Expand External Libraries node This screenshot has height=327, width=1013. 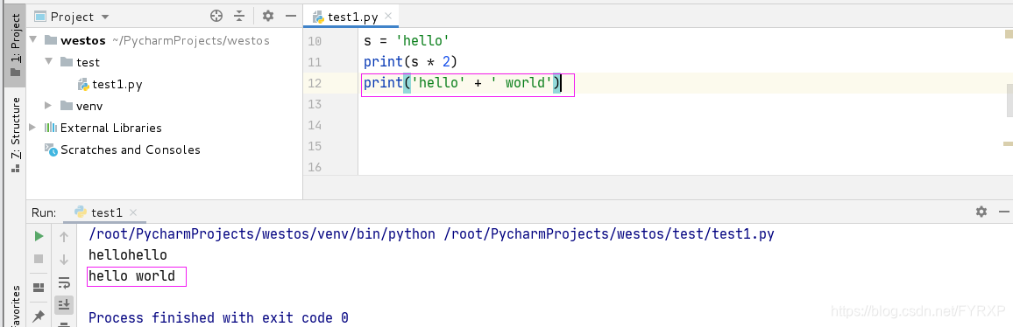[33, 127]
